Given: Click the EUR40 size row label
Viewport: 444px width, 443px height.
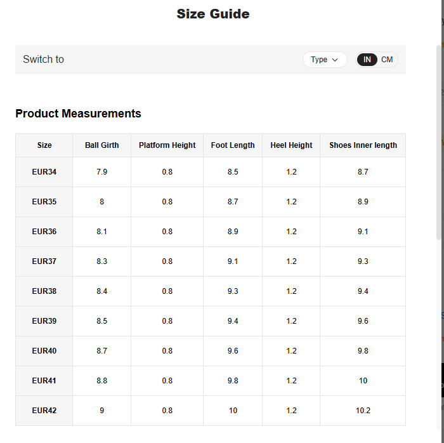Looking at the screenshot, I should (x=44, y=351).
